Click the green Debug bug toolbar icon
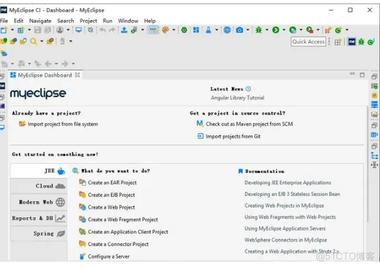Viewport: 380px width, 267px height. click(258, 30)
